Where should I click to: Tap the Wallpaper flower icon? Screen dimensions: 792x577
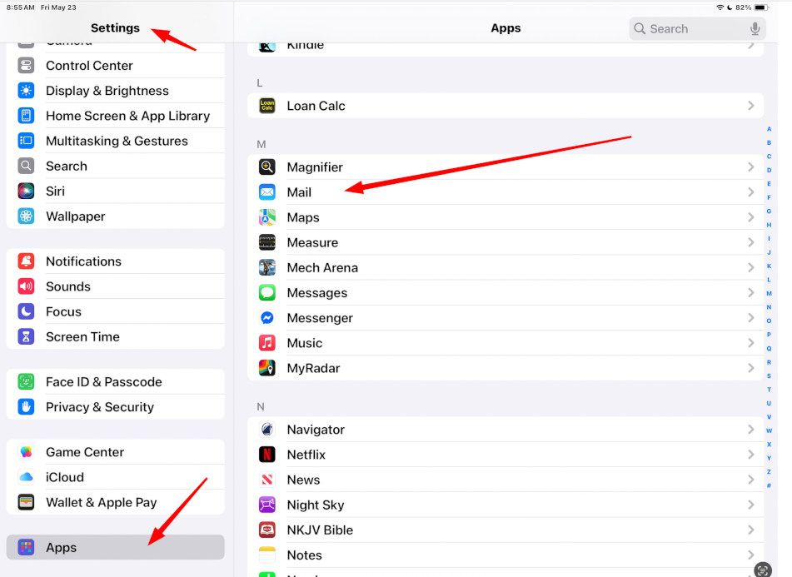26,216
